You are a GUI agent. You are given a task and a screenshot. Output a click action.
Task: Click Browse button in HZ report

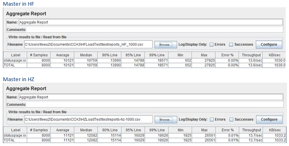pyautogui.click(x=166, y=120)
